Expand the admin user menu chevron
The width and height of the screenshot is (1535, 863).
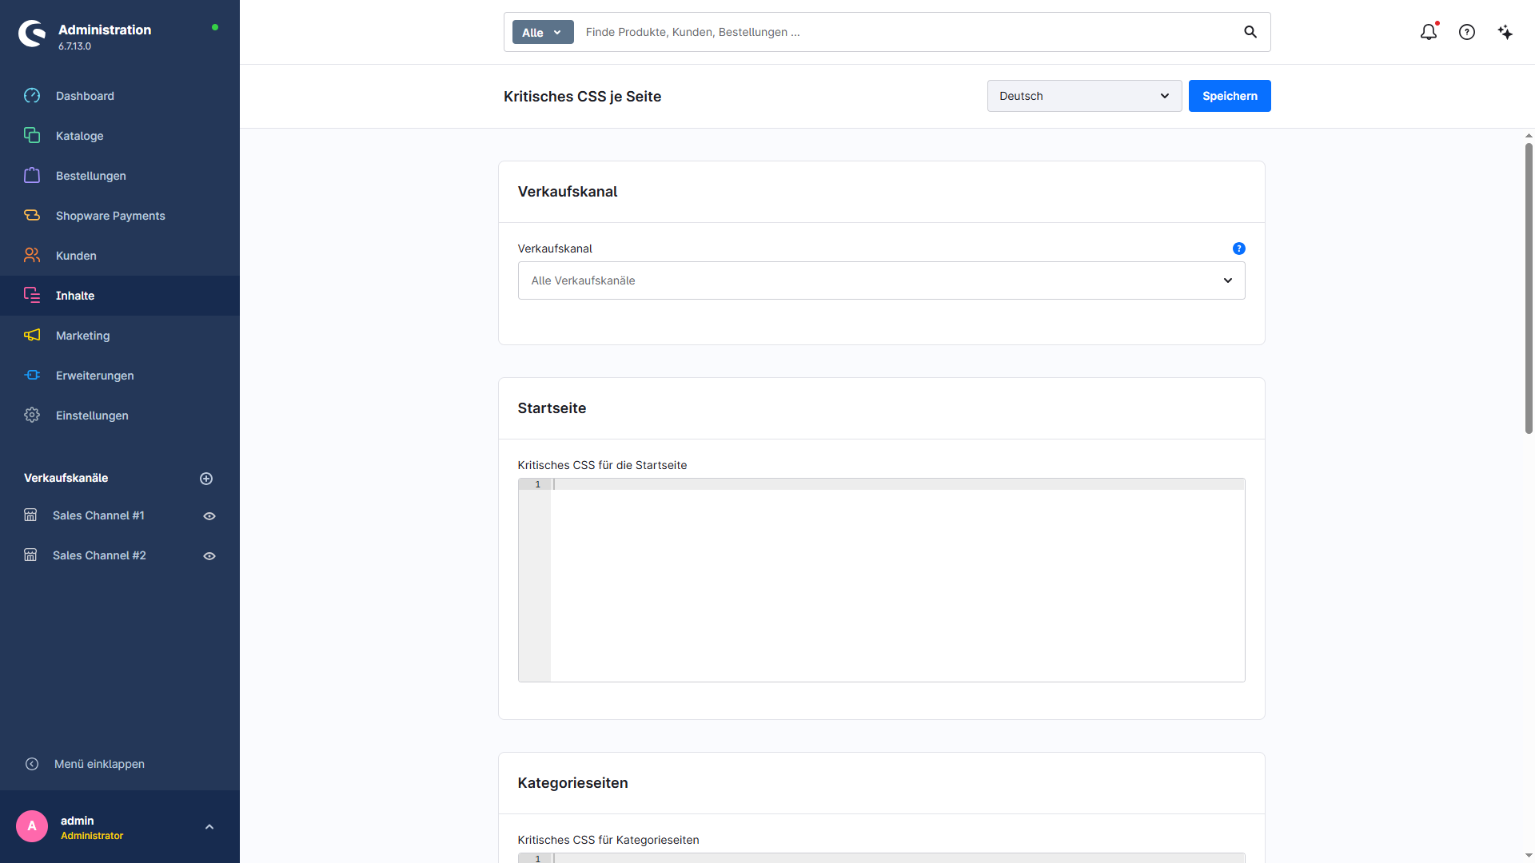pyautogui.click(x=209, y=827)
